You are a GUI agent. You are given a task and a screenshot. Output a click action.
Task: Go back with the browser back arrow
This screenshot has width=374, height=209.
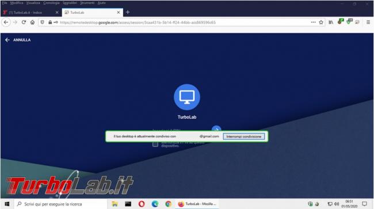pos(6,22)
